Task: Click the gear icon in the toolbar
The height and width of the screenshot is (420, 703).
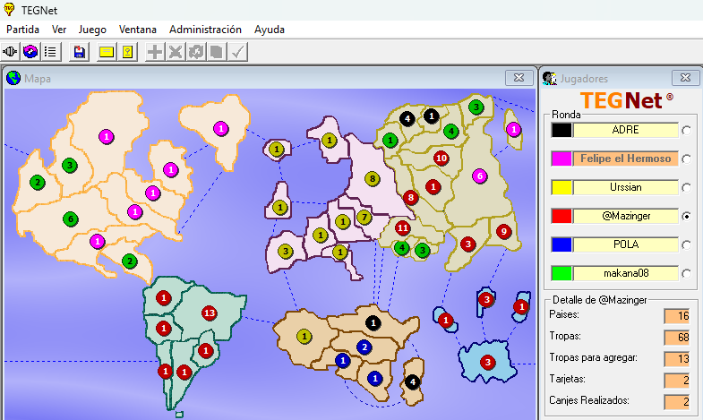Action: pyautogui.click(x=195, y=52)
